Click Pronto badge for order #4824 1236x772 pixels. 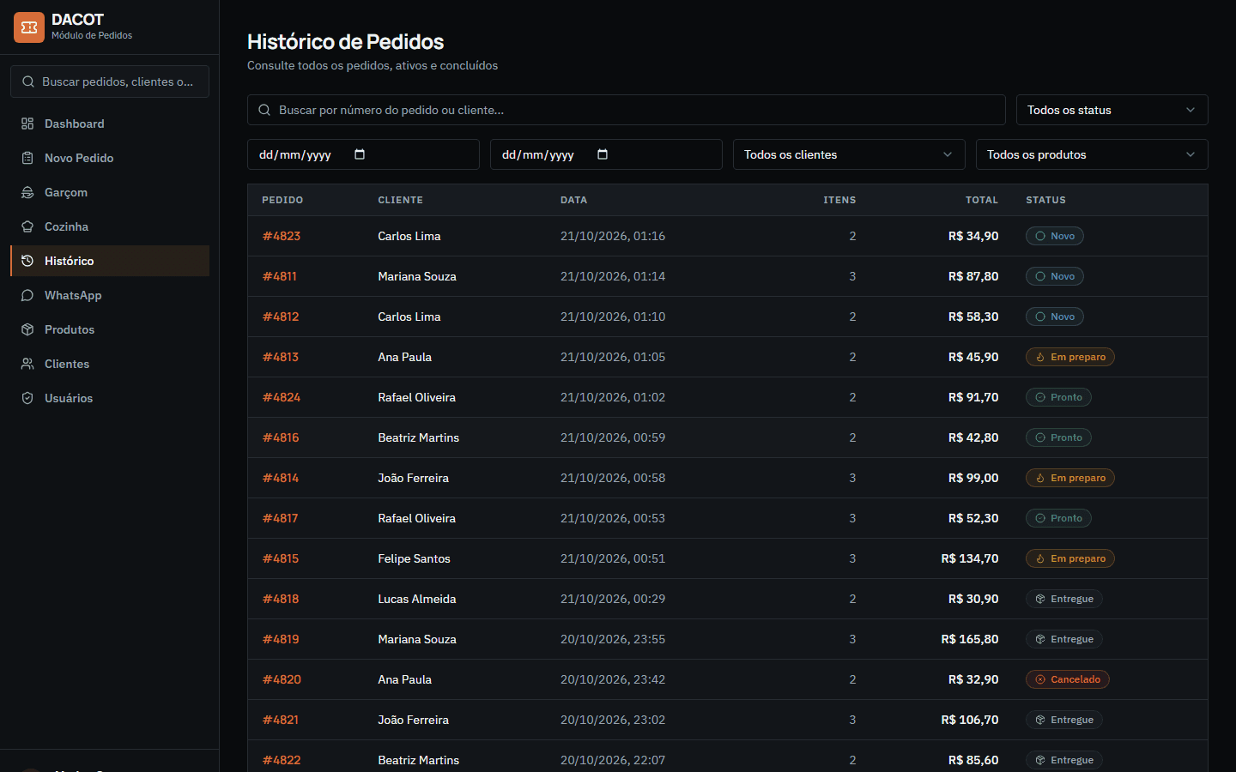tap(1058, 397)
